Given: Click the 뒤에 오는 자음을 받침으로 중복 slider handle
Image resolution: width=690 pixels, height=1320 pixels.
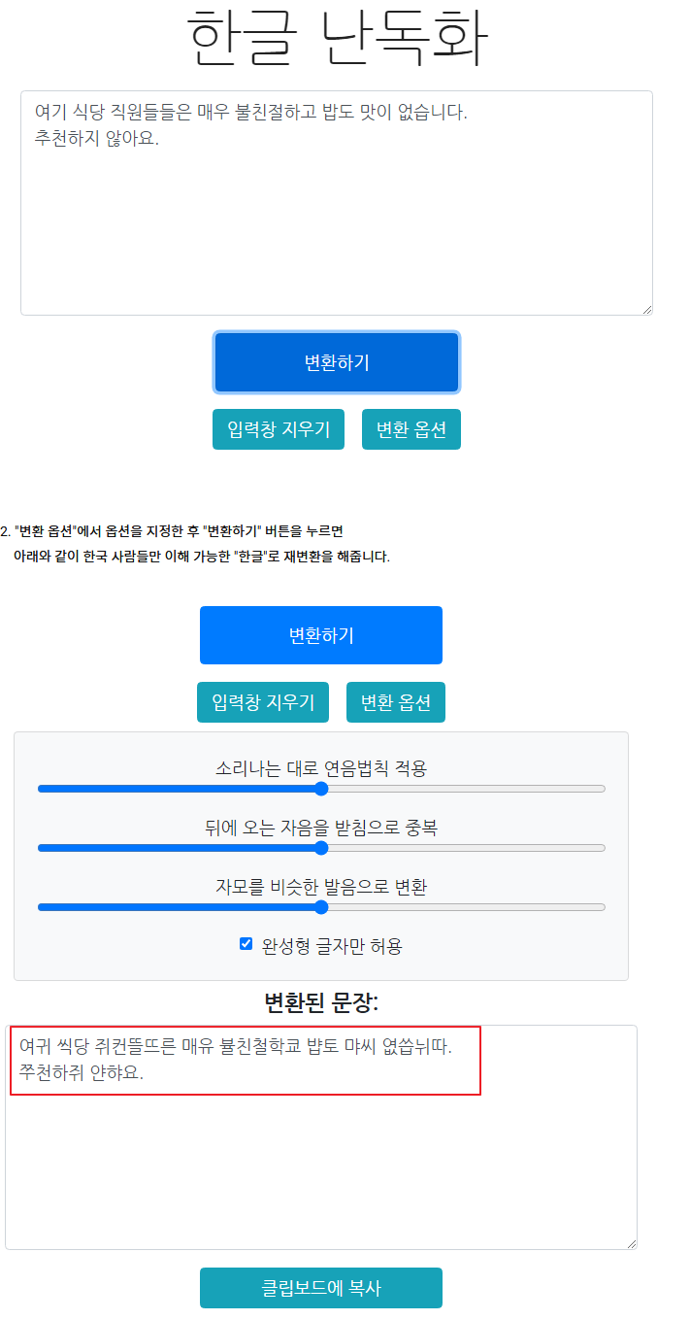Looking at the screenshot, I should click(x=321, y=848).
